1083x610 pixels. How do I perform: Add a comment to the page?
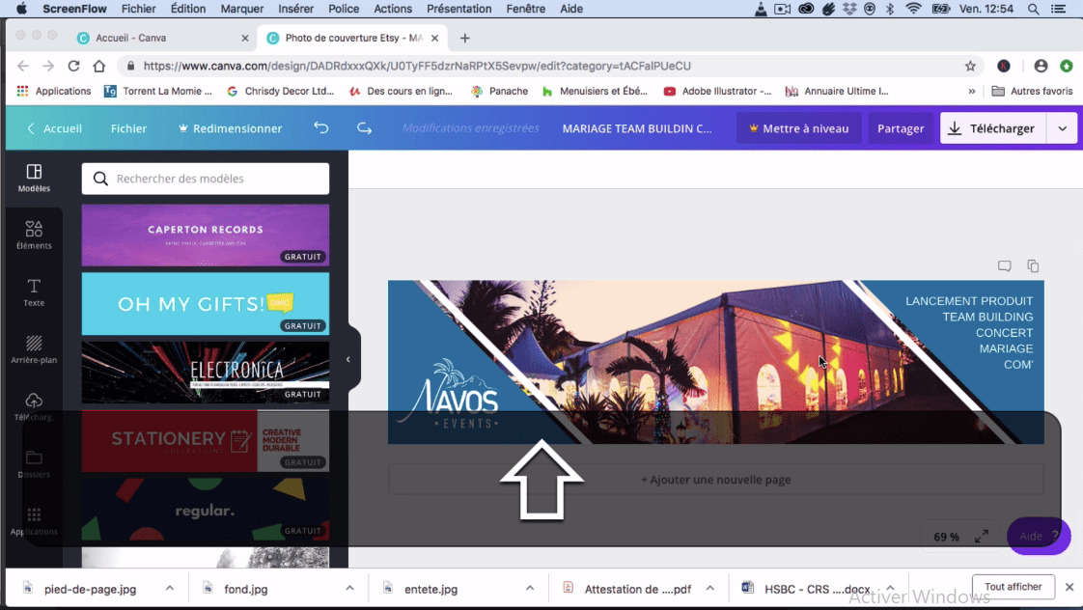(x=1004, y=266)
